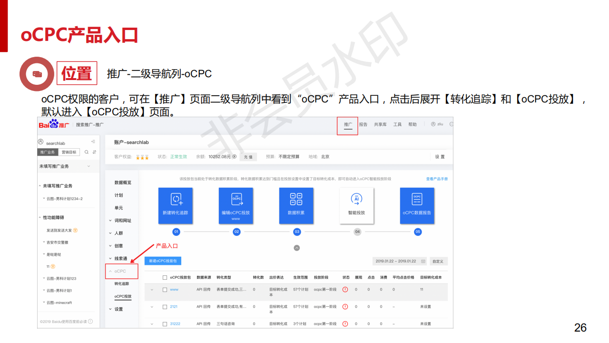
Task: Click the warning status icon in www row
Action: coord(345,289)
